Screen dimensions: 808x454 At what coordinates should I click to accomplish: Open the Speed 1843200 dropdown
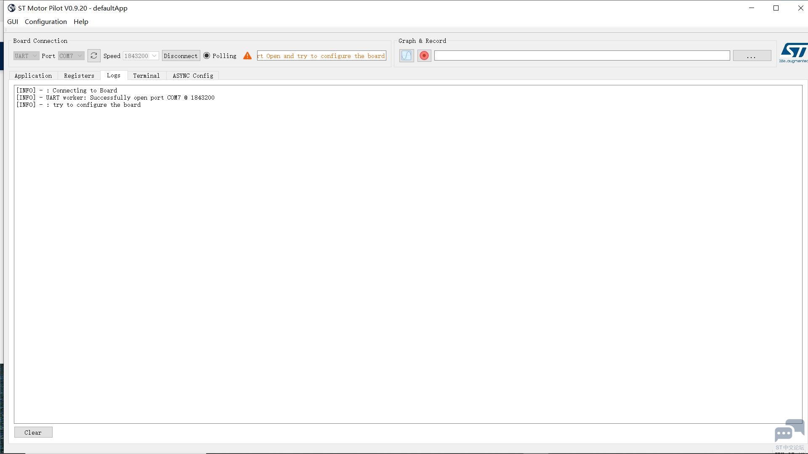[141, 56]
